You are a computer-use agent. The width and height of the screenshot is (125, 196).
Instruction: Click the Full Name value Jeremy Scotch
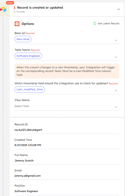click(x=24, y=160)
